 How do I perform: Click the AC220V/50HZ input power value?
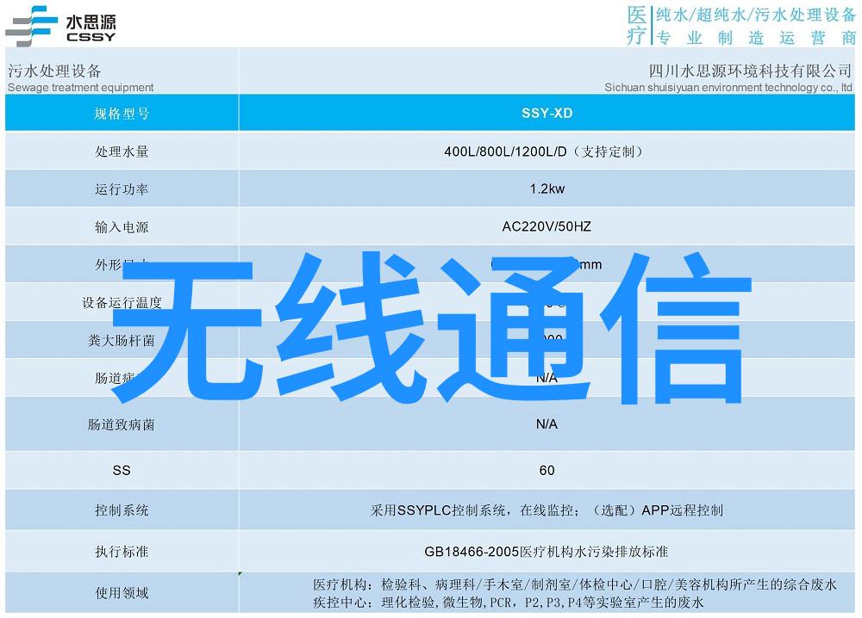coord(547,227)
